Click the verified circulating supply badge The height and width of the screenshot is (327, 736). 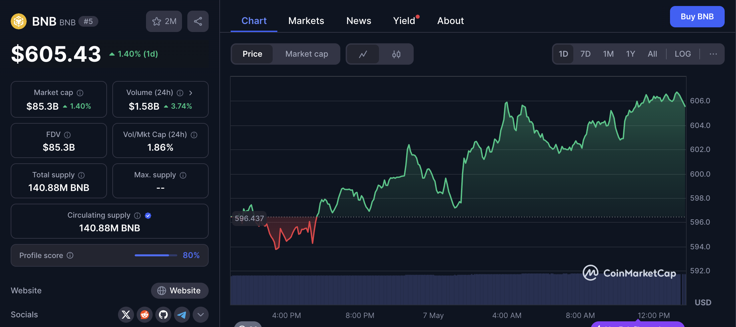(148, 216)
